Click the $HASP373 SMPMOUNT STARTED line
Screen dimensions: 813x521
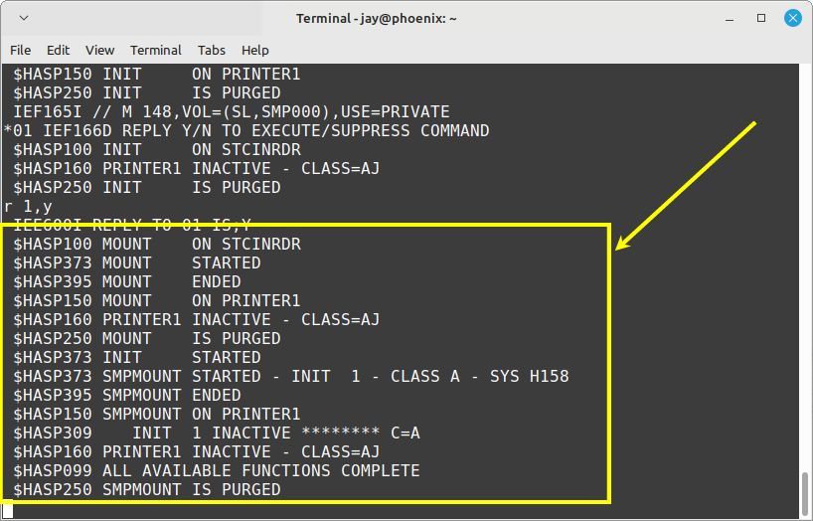(291, 376)
